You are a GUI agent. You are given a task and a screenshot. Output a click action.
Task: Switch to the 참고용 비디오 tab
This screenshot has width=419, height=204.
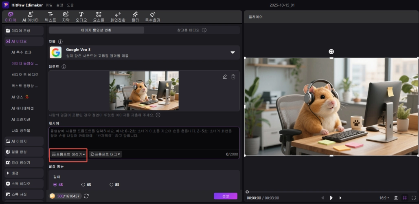point(191,30)
